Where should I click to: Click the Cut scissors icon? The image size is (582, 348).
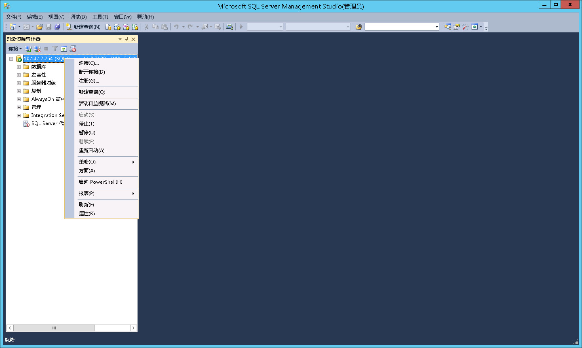147,27
